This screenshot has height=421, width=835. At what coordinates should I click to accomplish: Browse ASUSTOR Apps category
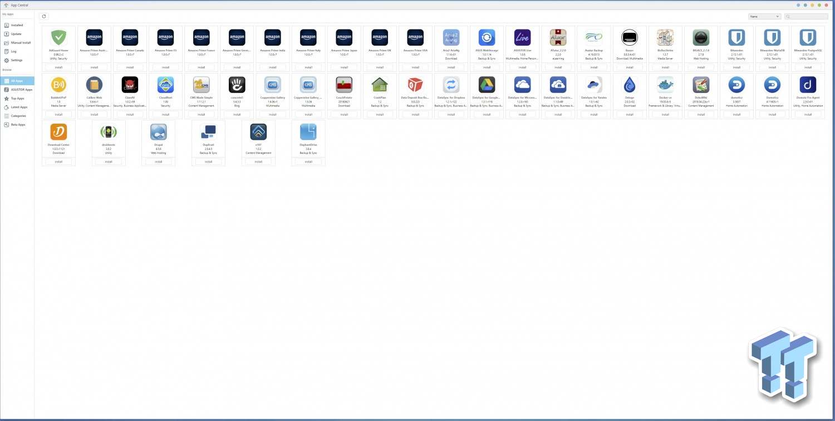[17, 89]
